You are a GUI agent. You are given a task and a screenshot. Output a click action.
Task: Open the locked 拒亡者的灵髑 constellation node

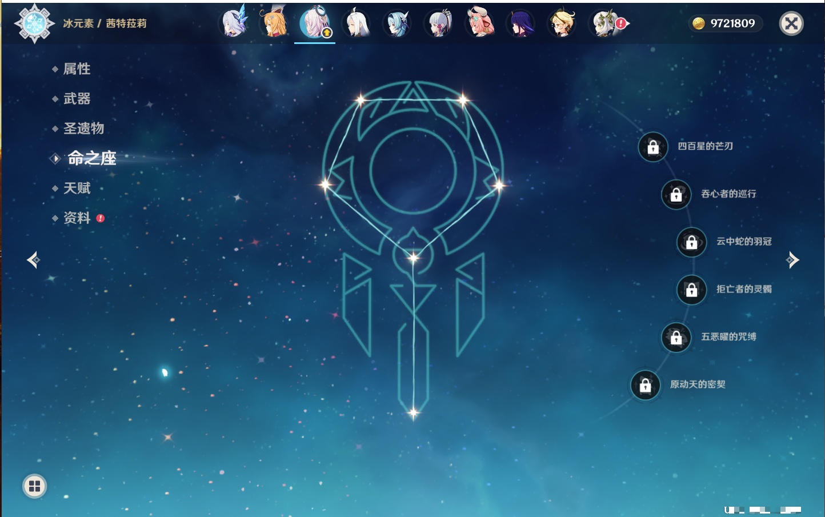692,290
